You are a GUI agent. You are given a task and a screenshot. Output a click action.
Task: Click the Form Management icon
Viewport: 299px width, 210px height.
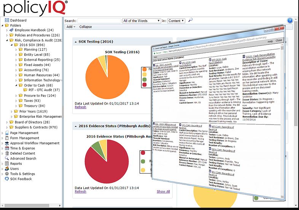click(7, 138)
